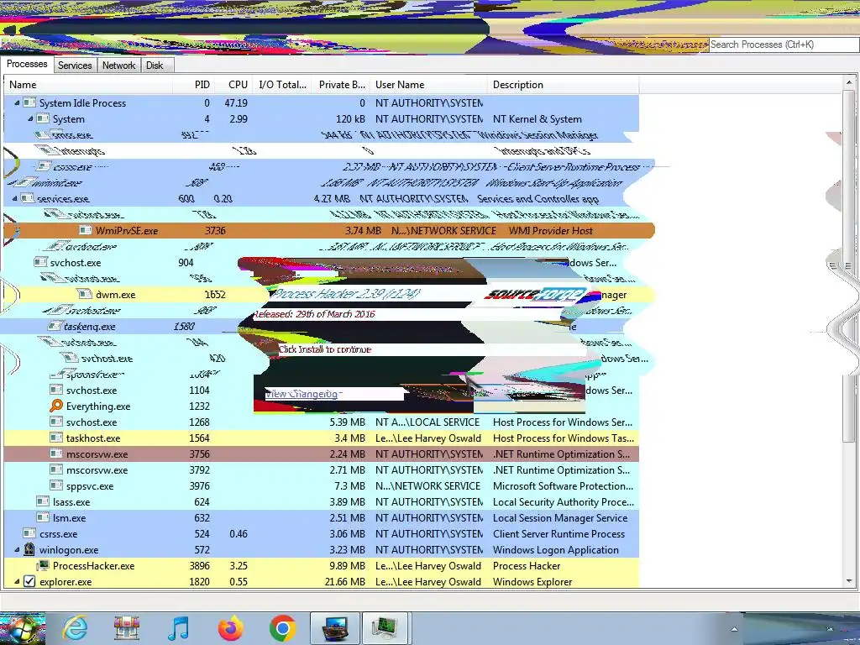860x645 pixels.
Task: Click the explorer.exe checkmark icon
Action: click(29, 581)
